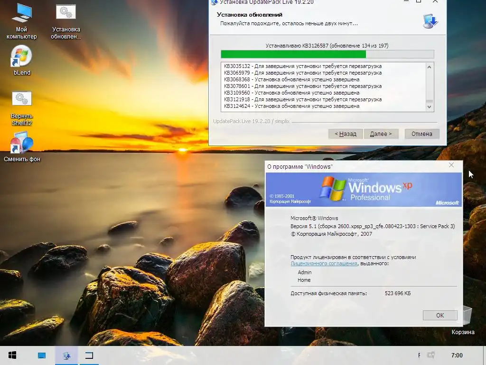Select the KB3065979 log line
Image resolution: width=486 pixels, height=365 pixels.
(x=303, y=73)
